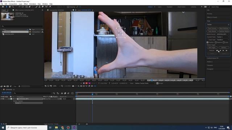The width and height of the screenshot is (232, 130).
Task: Open the Motion Source dropdown
Action: pos(223,34)
